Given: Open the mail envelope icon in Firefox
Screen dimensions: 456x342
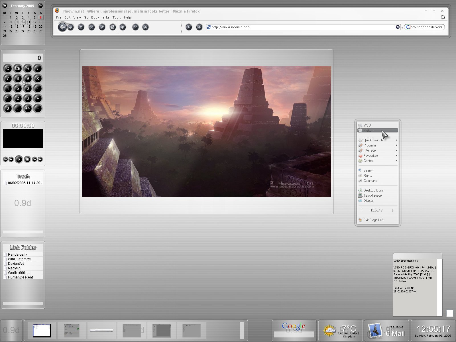Looking at the screenshot, I should [x=136, y=27].
